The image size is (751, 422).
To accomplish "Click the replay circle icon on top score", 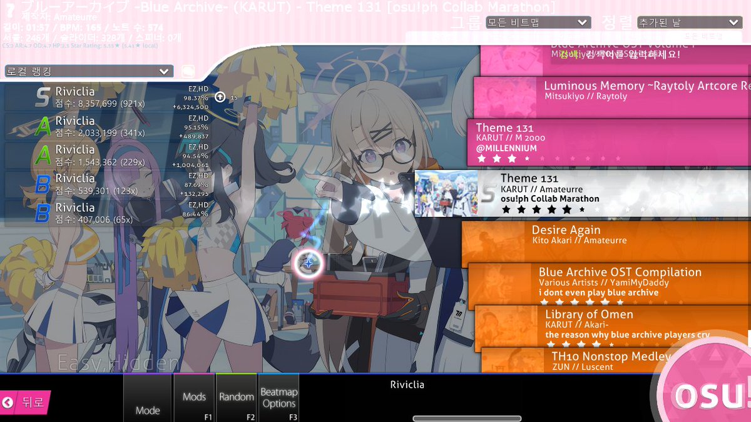I will (220, 97).
